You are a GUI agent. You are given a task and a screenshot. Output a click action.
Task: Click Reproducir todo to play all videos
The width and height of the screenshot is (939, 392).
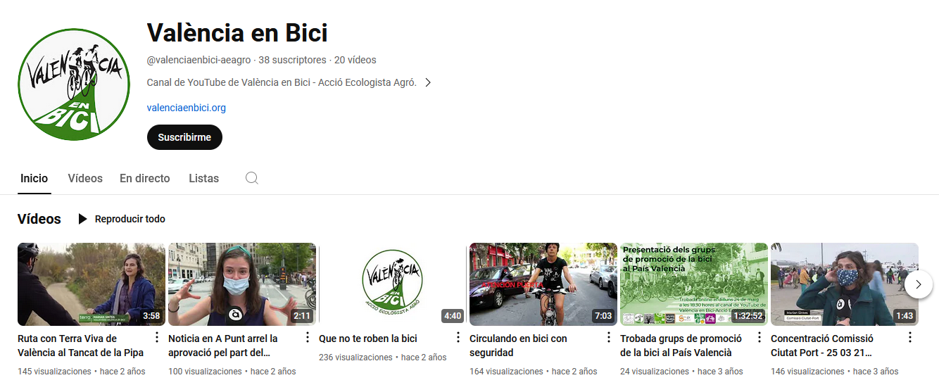(x=130, y=219)
